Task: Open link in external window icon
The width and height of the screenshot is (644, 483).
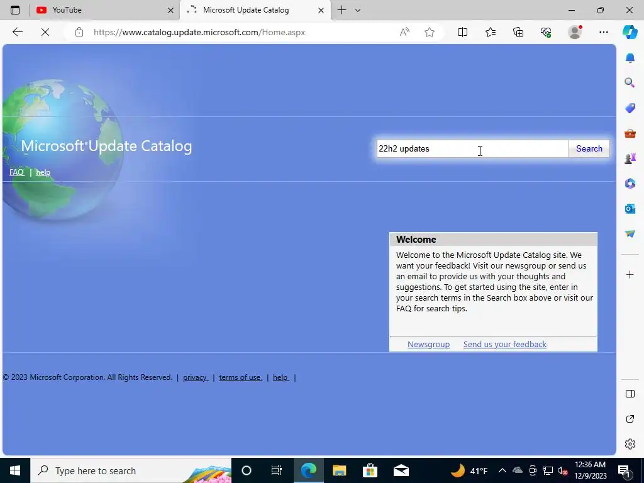Action: [x=630, y=419]
